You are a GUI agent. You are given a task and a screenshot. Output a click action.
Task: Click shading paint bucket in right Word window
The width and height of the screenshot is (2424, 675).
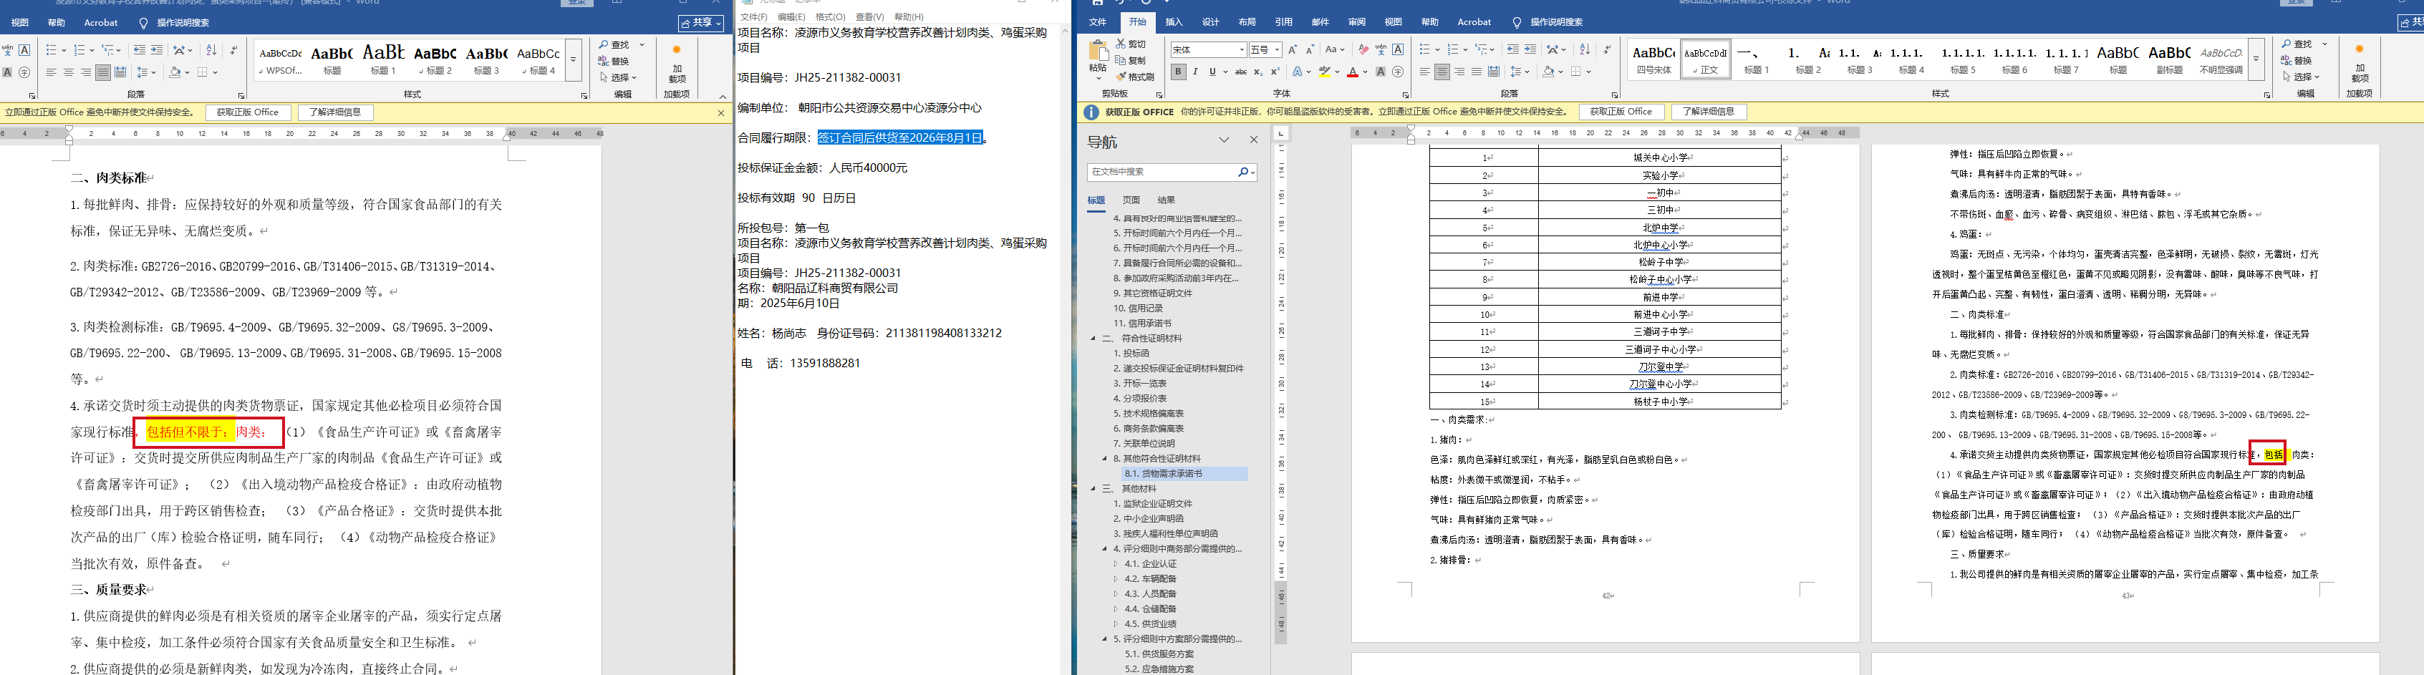tap(1548, 72)
